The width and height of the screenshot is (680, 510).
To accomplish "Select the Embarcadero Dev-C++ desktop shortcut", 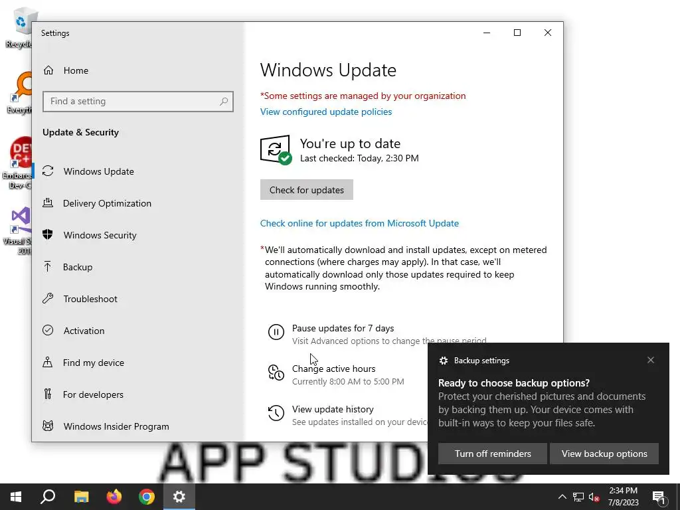I will pyautogui.click(x=17, y=163).
